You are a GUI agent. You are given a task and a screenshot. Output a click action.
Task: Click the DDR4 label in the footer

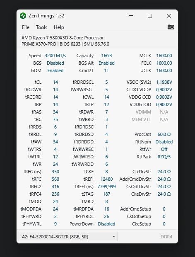click(166, 237)
